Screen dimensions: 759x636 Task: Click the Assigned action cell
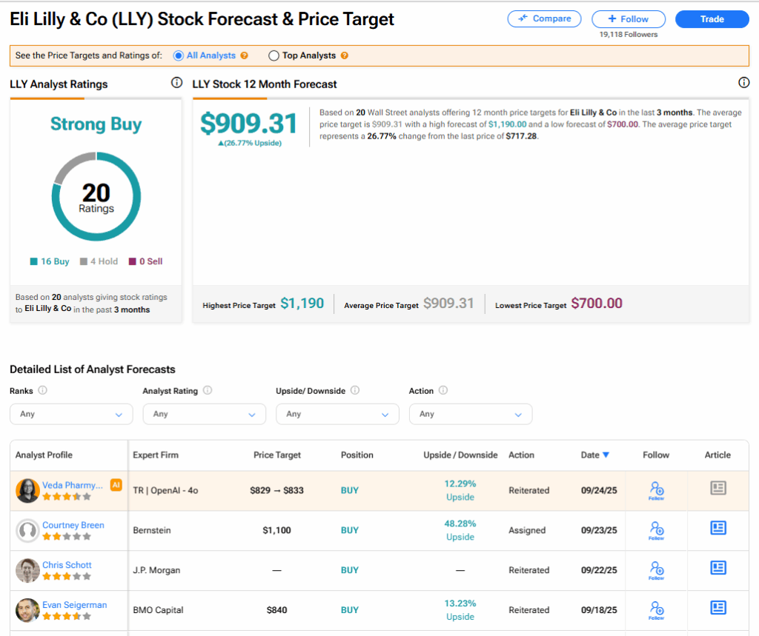527,531
